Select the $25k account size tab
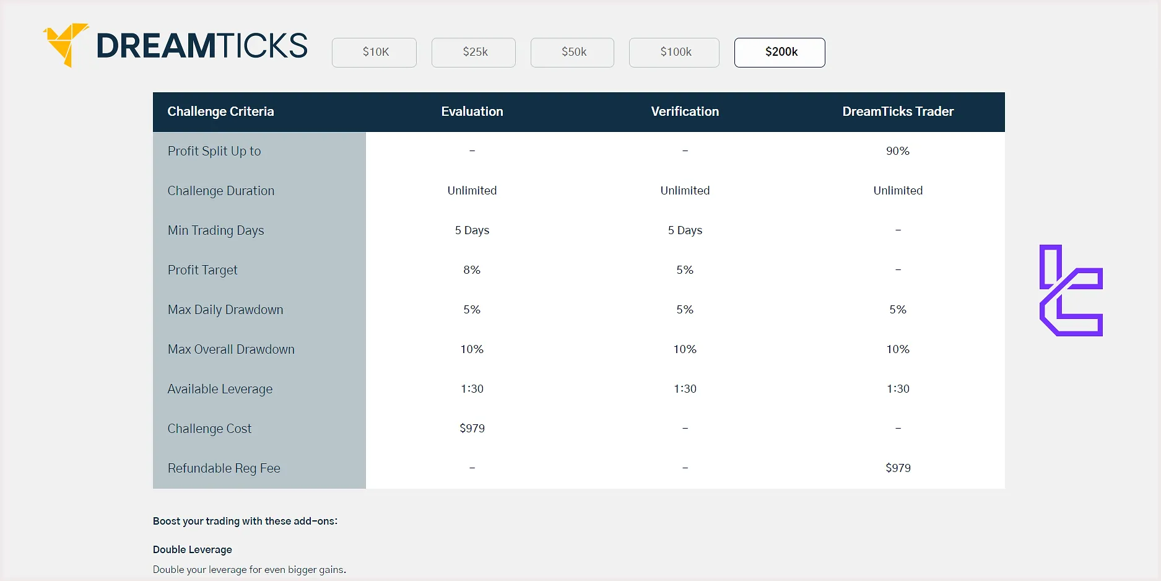The height and width of the screenshot is (581, 1161). 474,52
